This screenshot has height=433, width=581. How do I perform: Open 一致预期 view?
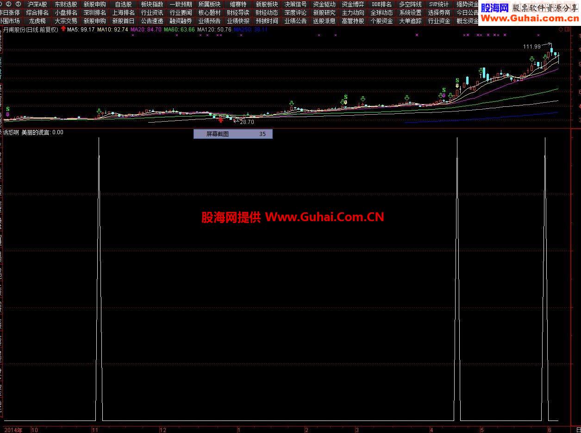click(181, 4)
